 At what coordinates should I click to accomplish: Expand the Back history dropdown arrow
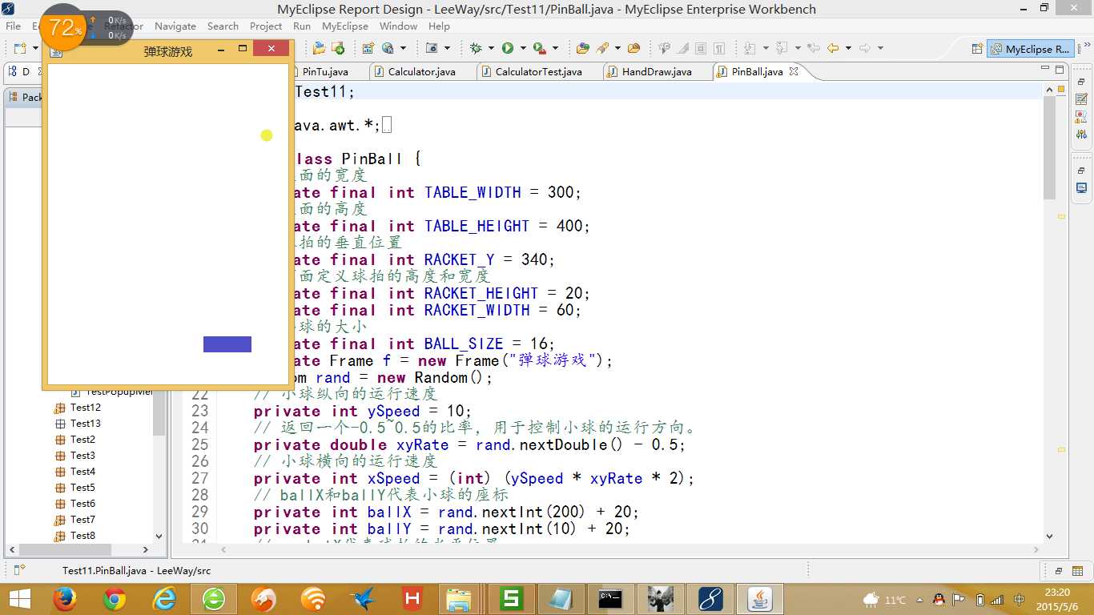pos(847,49)
